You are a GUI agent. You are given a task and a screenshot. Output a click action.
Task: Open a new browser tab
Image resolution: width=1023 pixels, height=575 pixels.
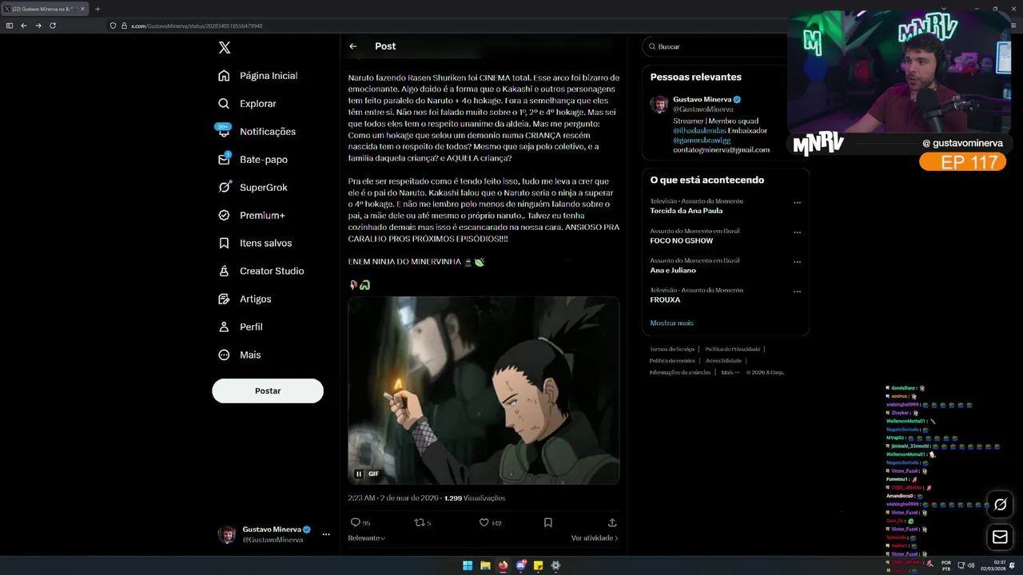pyautogui.click(x=98, y=9)
